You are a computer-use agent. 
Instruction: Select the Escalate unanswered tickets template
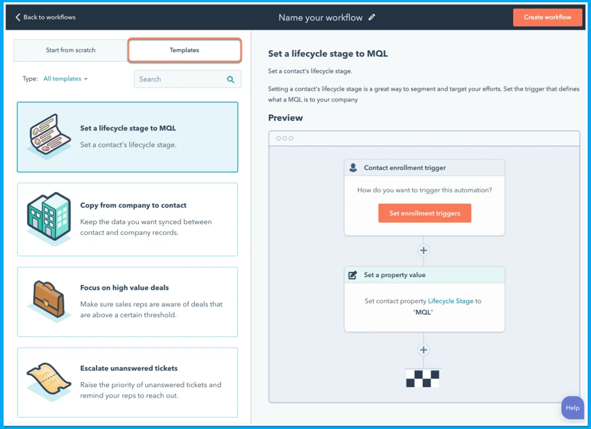coord(127,382)
